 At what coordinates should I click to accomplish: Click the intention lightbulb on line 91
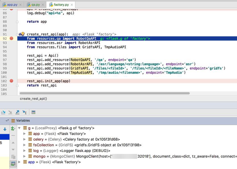coord(23,34)
